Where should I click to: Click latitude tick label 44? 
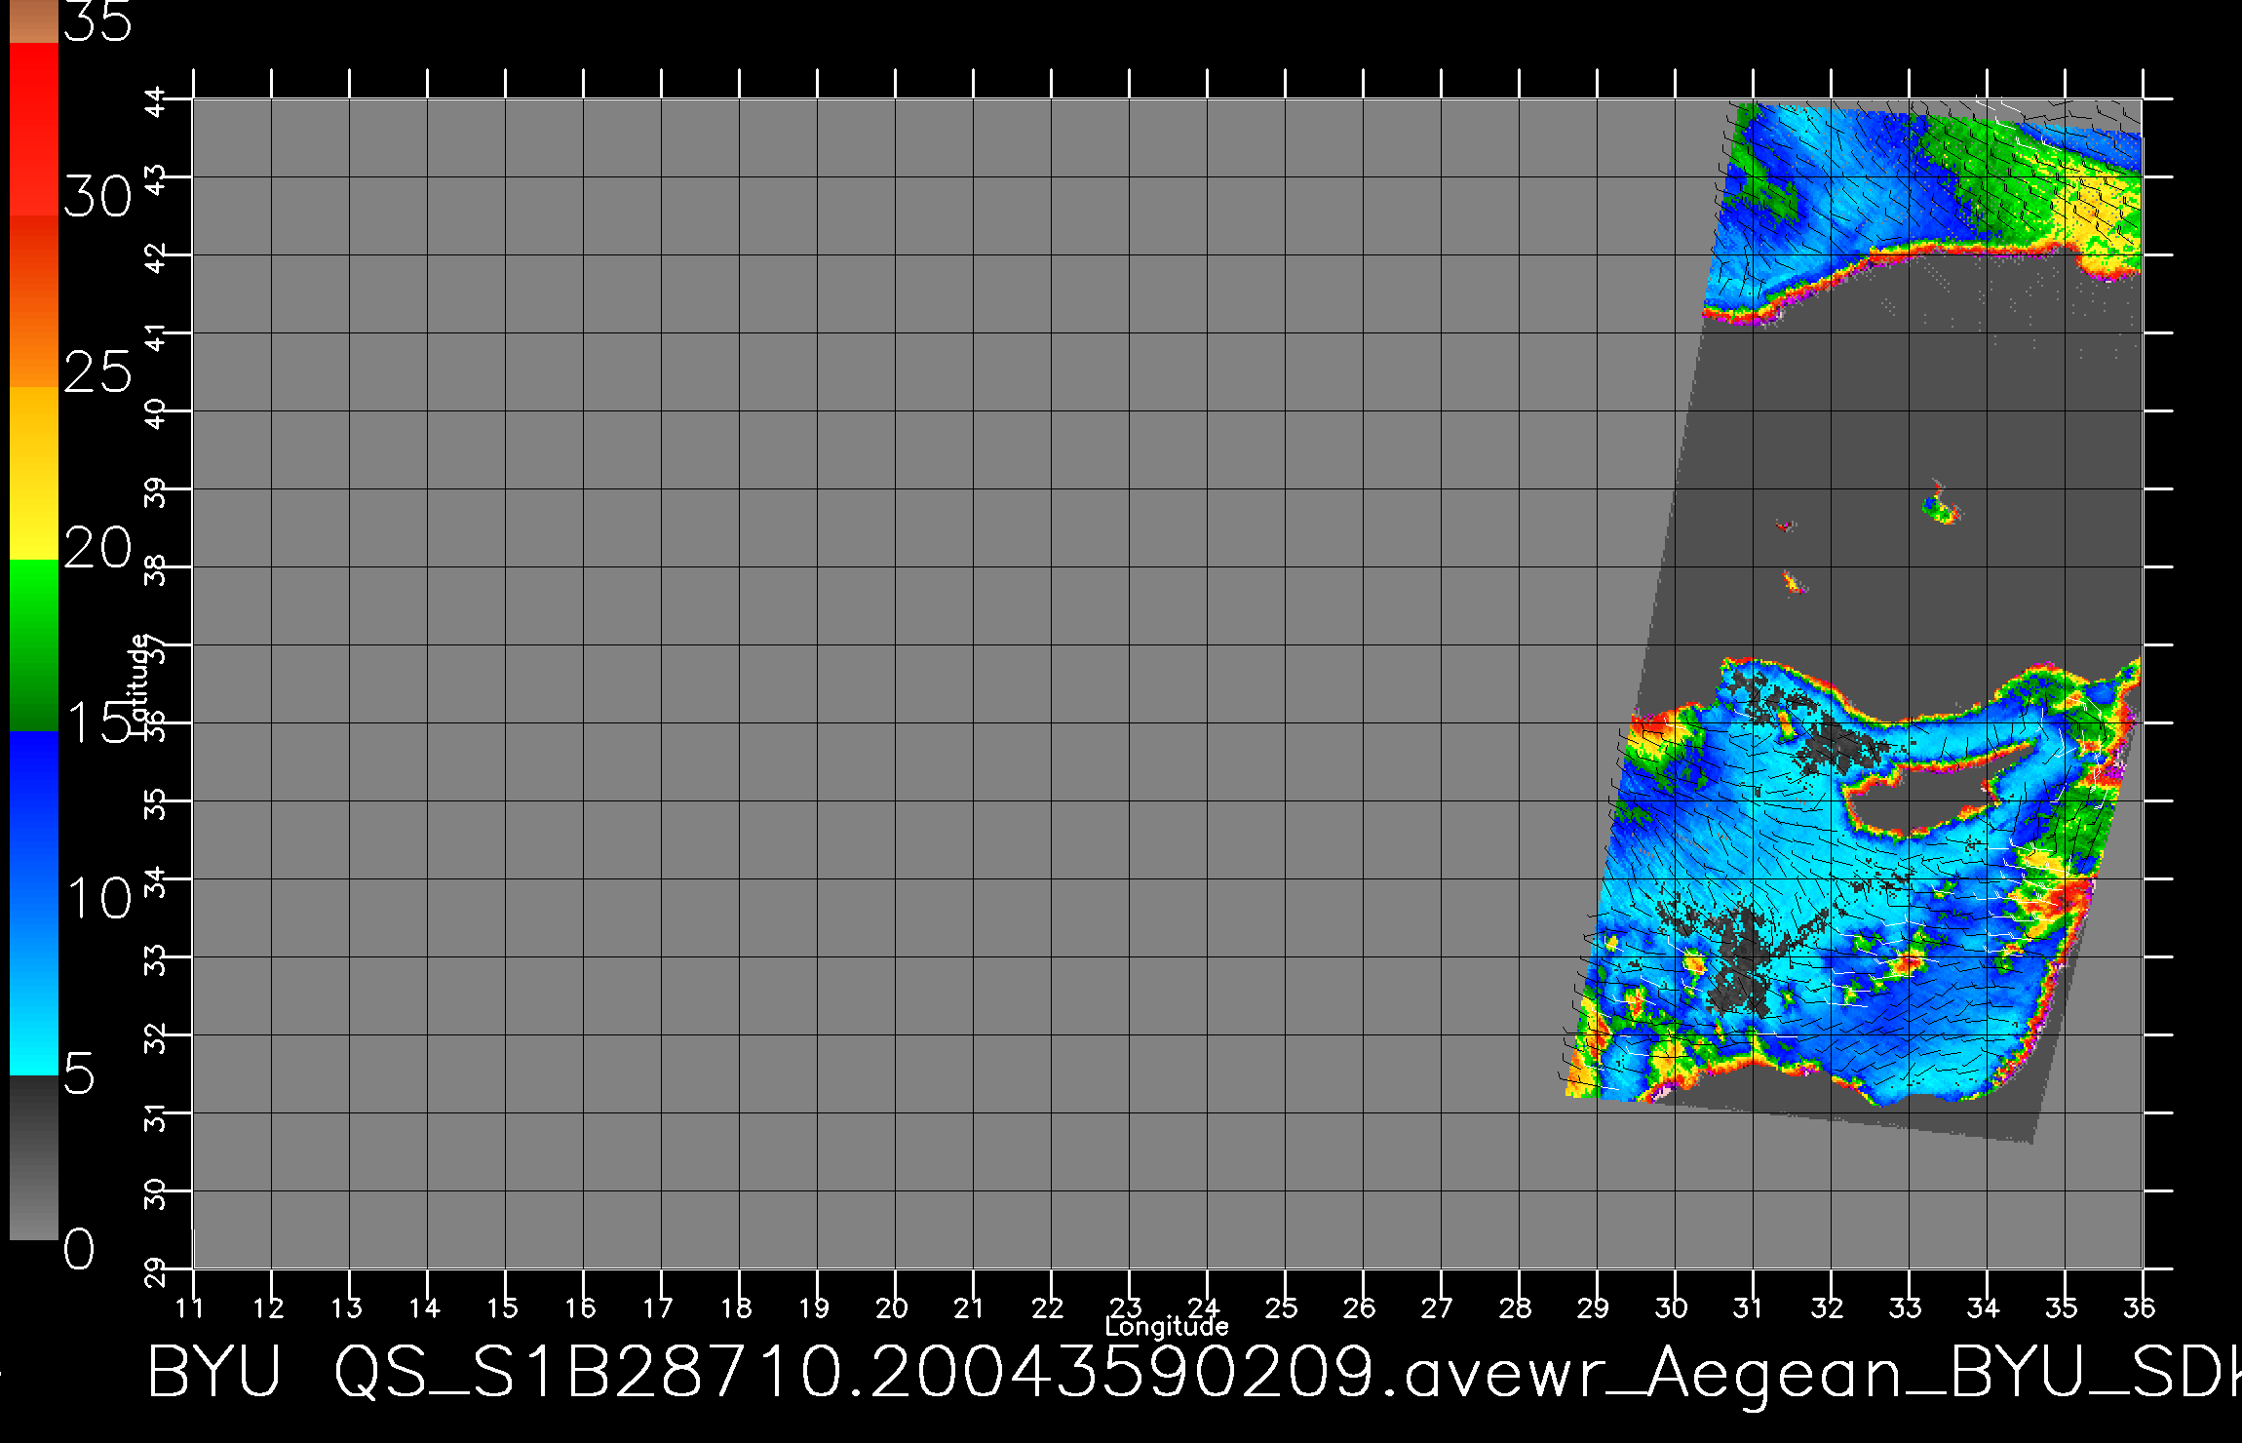pyautogui.click(x=156, y=100)
